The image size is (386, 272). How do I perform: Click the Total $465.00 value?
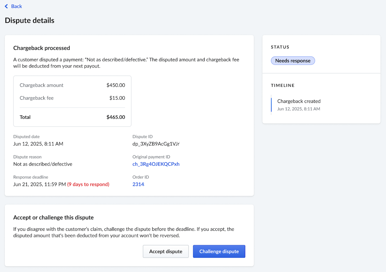click(116, 117)
